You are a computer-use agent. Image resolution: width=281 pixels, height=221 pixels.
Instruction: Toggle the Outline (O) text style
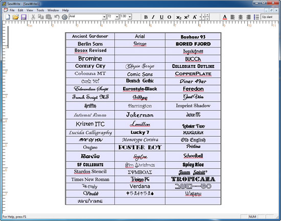[169, 17]
